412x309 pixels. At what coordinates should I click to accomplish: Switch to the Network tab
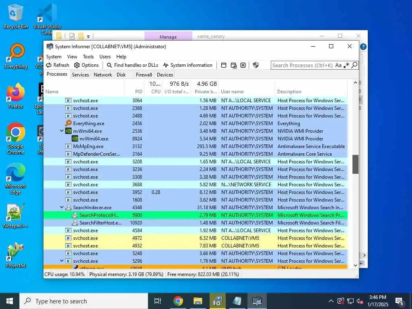[103, 74]
